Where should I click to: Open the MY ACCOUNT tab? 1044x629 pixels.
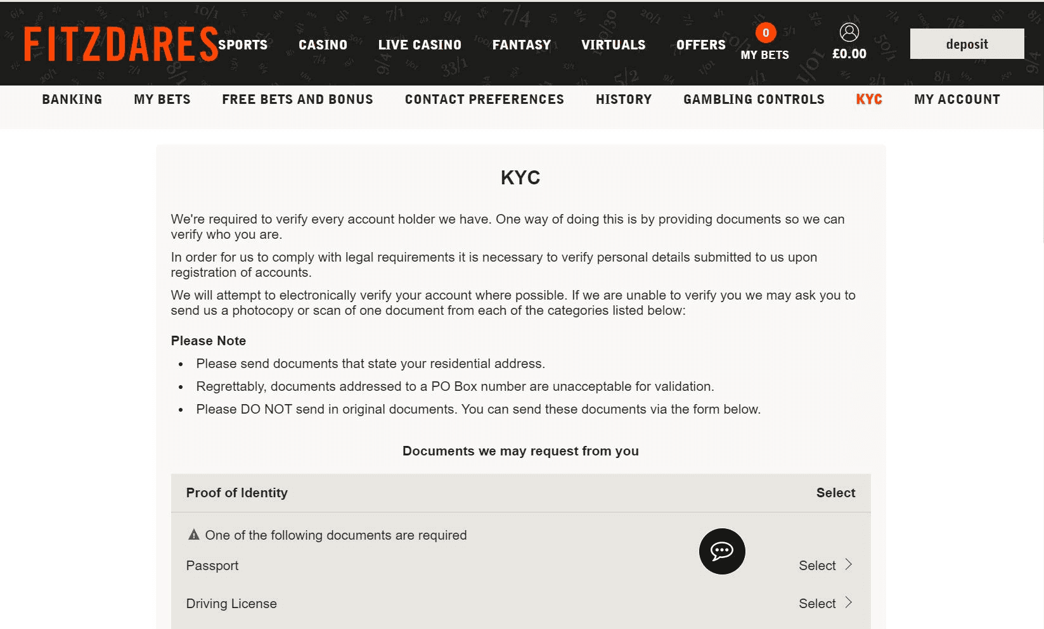957,99
